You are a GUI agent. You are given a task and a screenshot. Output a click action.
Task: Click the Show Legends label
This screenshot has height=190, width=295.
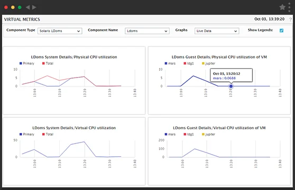pos(261,30)
